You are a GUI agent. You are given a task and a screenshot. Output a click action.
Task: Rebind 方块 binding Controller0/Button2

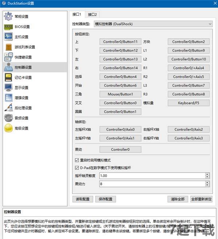[189, 42]
